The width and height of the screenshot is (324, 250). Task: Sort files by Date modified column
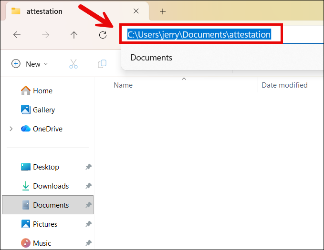click(x=284, y=85)
